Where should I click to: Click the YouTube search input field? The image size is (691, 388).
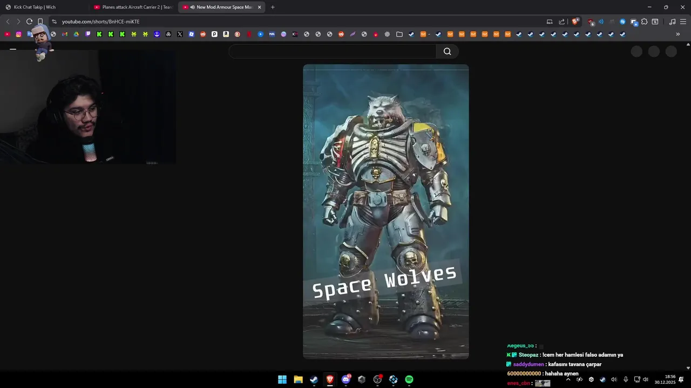(332, 51)
